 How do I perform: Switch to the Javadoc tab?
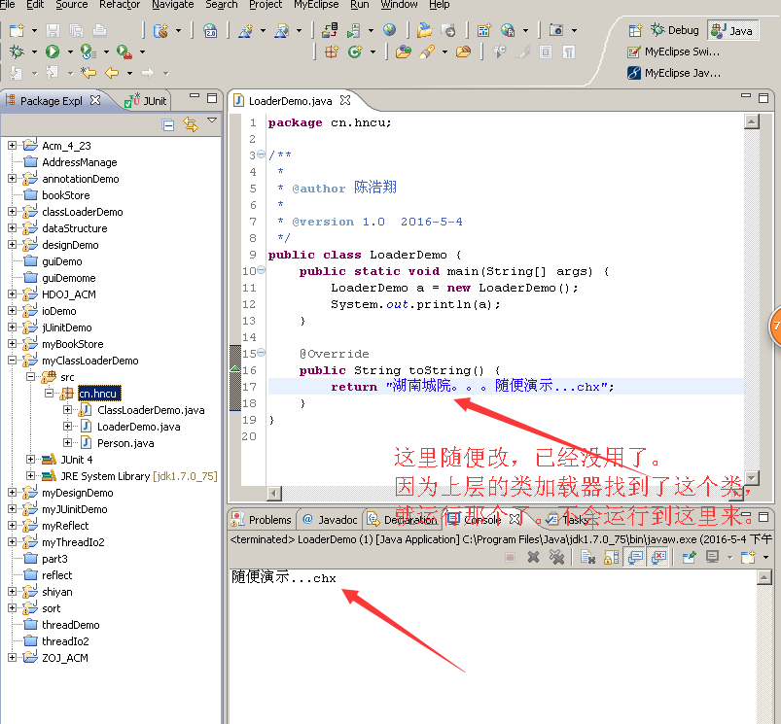pyautogui.click(x=331, y=520)
